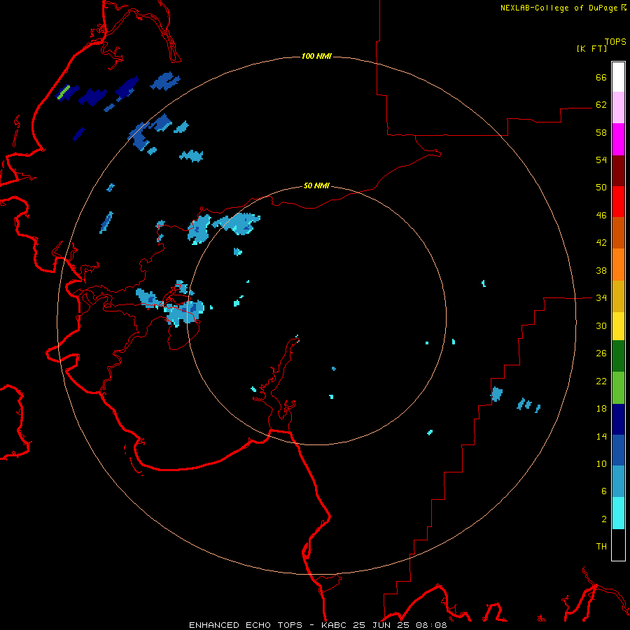This screenshot has width=630, height=630.
Task: Click the light green echo streak on the map
Action: (63, 92)
